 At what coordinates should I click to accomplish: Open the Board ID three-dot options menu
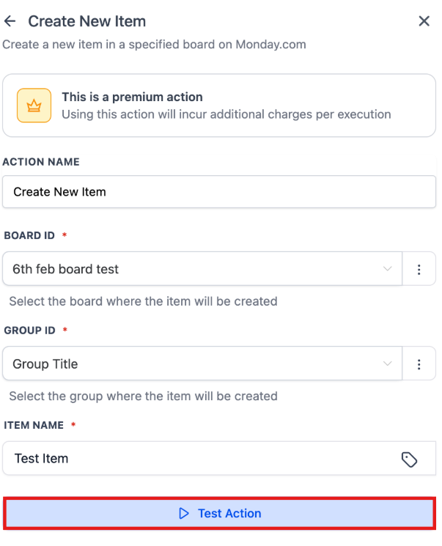419,269
